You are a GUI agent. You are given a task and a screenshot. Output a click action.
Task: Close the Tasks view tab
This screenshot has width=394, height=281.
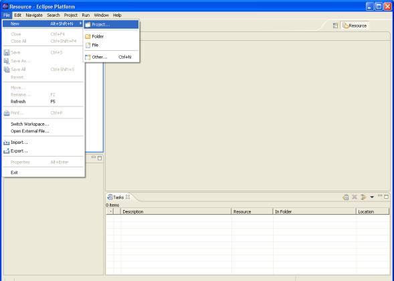click(x=128, y=197)
